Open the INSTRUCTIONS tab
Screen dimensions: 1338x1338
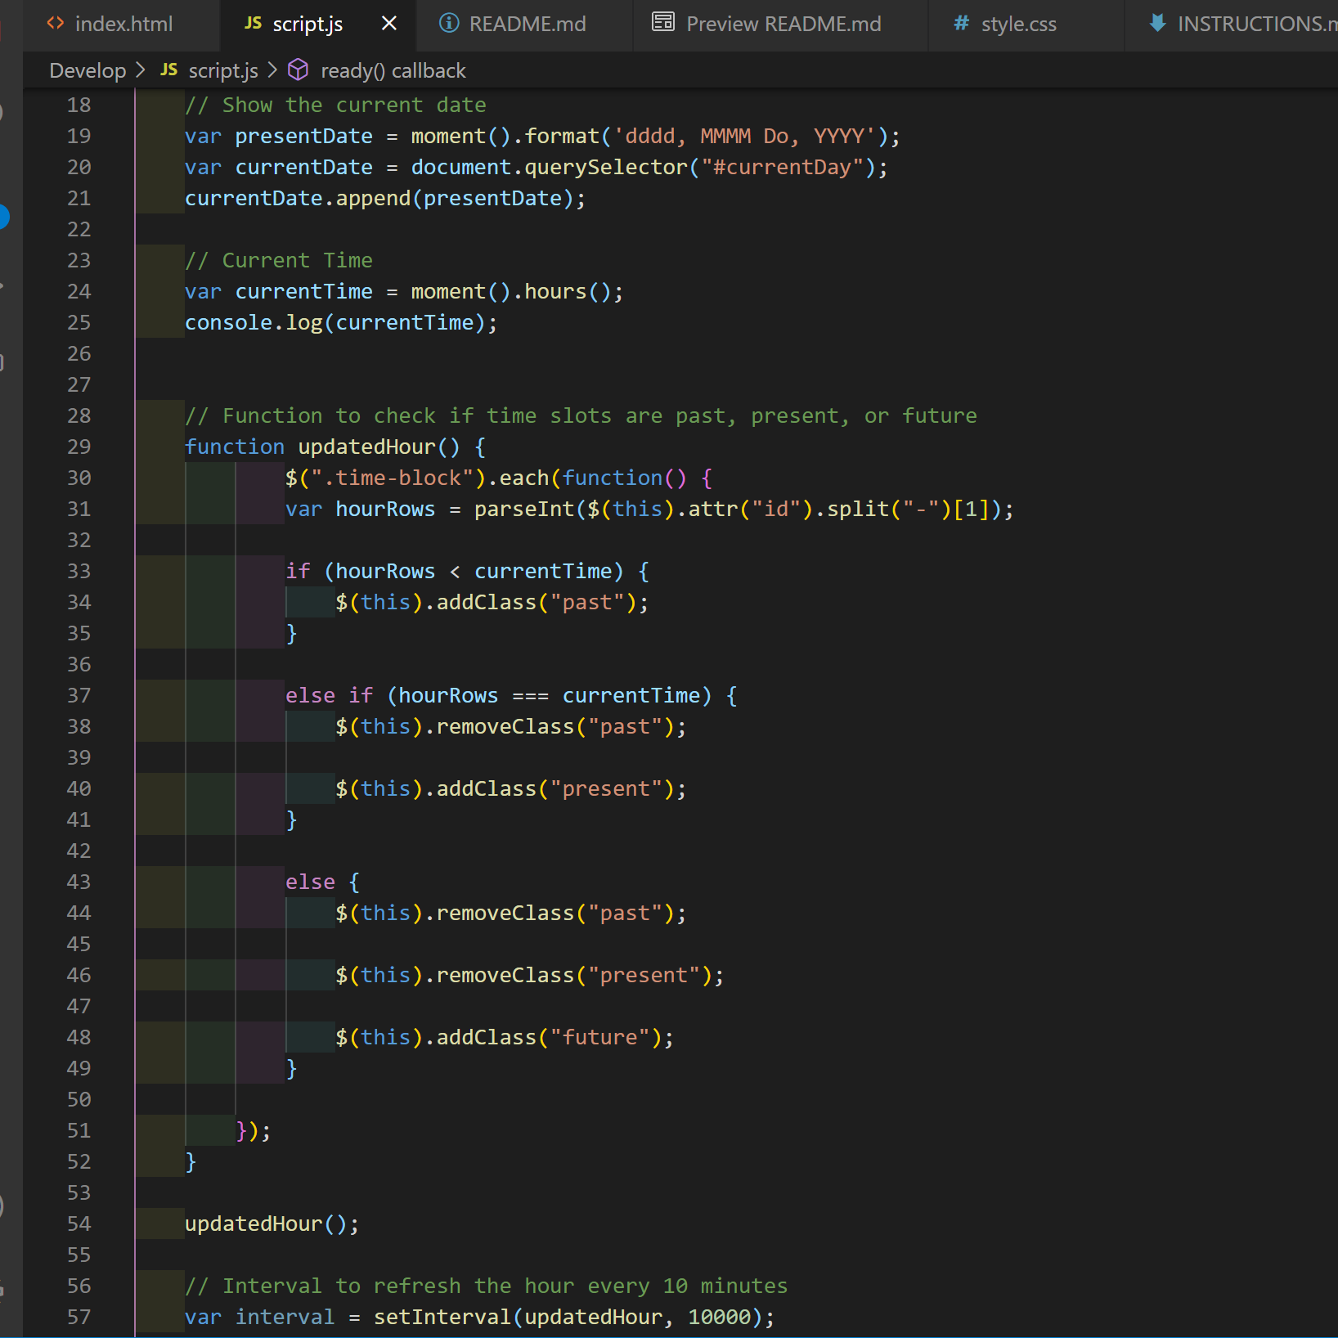click(x=1232, y=25)
